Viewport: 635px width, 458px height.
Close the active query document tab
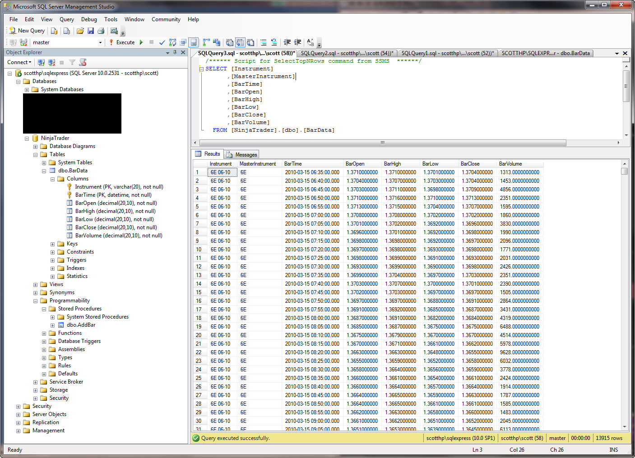(625, 53)
